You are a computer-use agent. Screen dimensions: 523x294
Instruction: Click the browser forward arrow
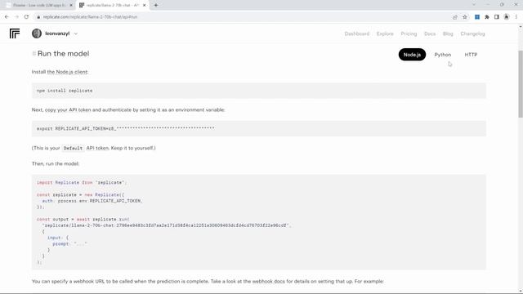pos(16,16)
